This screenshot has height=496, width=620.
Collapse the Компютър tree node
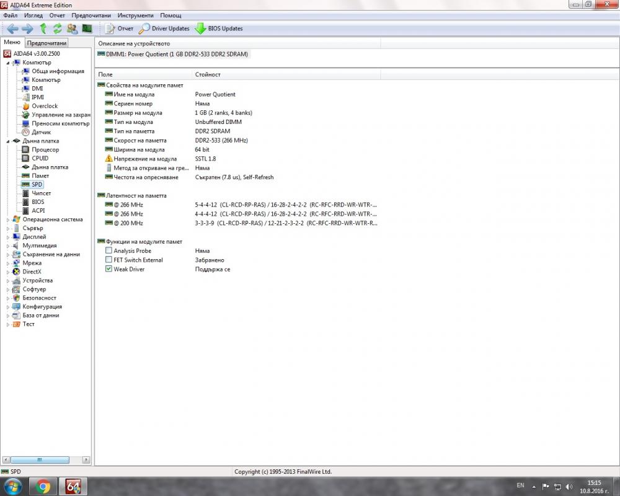(x=7, y=63)
